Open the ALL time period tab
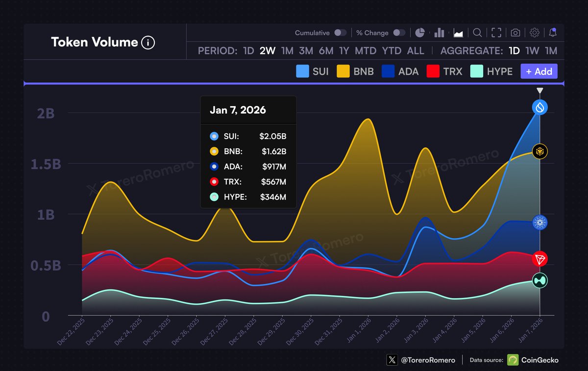588x371 pixels. [416, 50]
